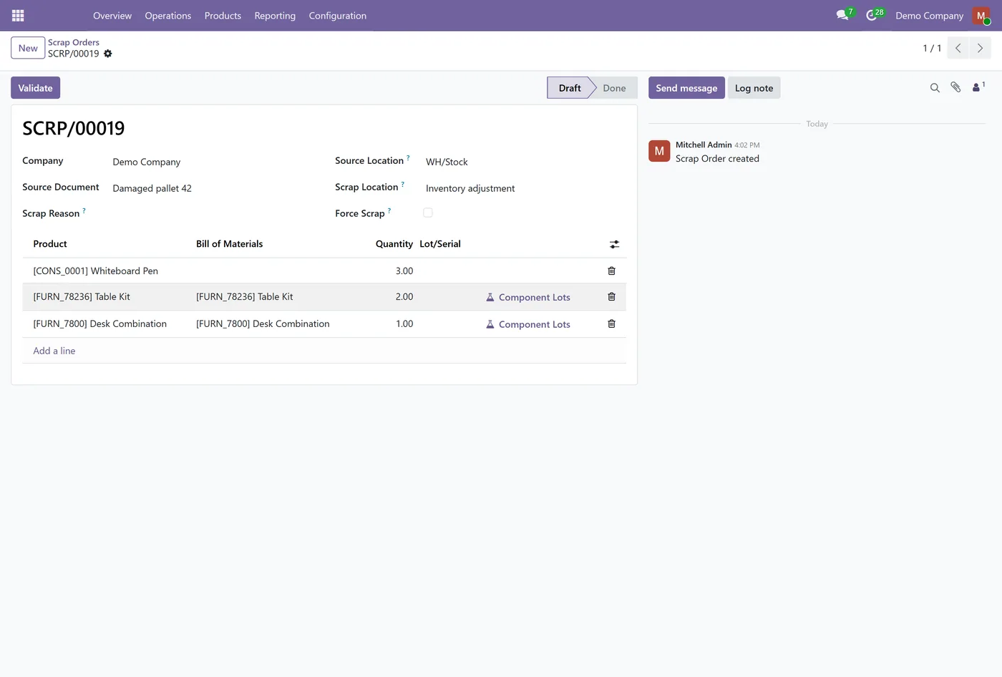Show followers list icon
This screenshot has height=677, width=1002.
(978, 87)
